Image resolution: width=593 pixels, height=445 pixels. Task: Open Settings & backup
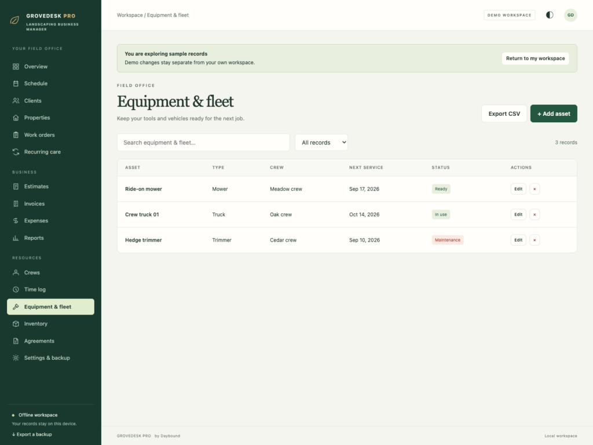[x=50, y=358]
